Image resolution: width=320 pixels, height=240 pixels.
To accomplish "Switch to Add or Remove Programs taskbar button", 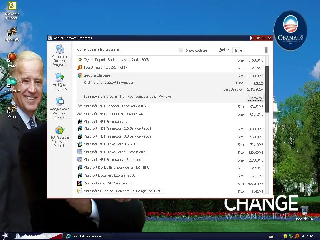I will click(x=38, y=236).
